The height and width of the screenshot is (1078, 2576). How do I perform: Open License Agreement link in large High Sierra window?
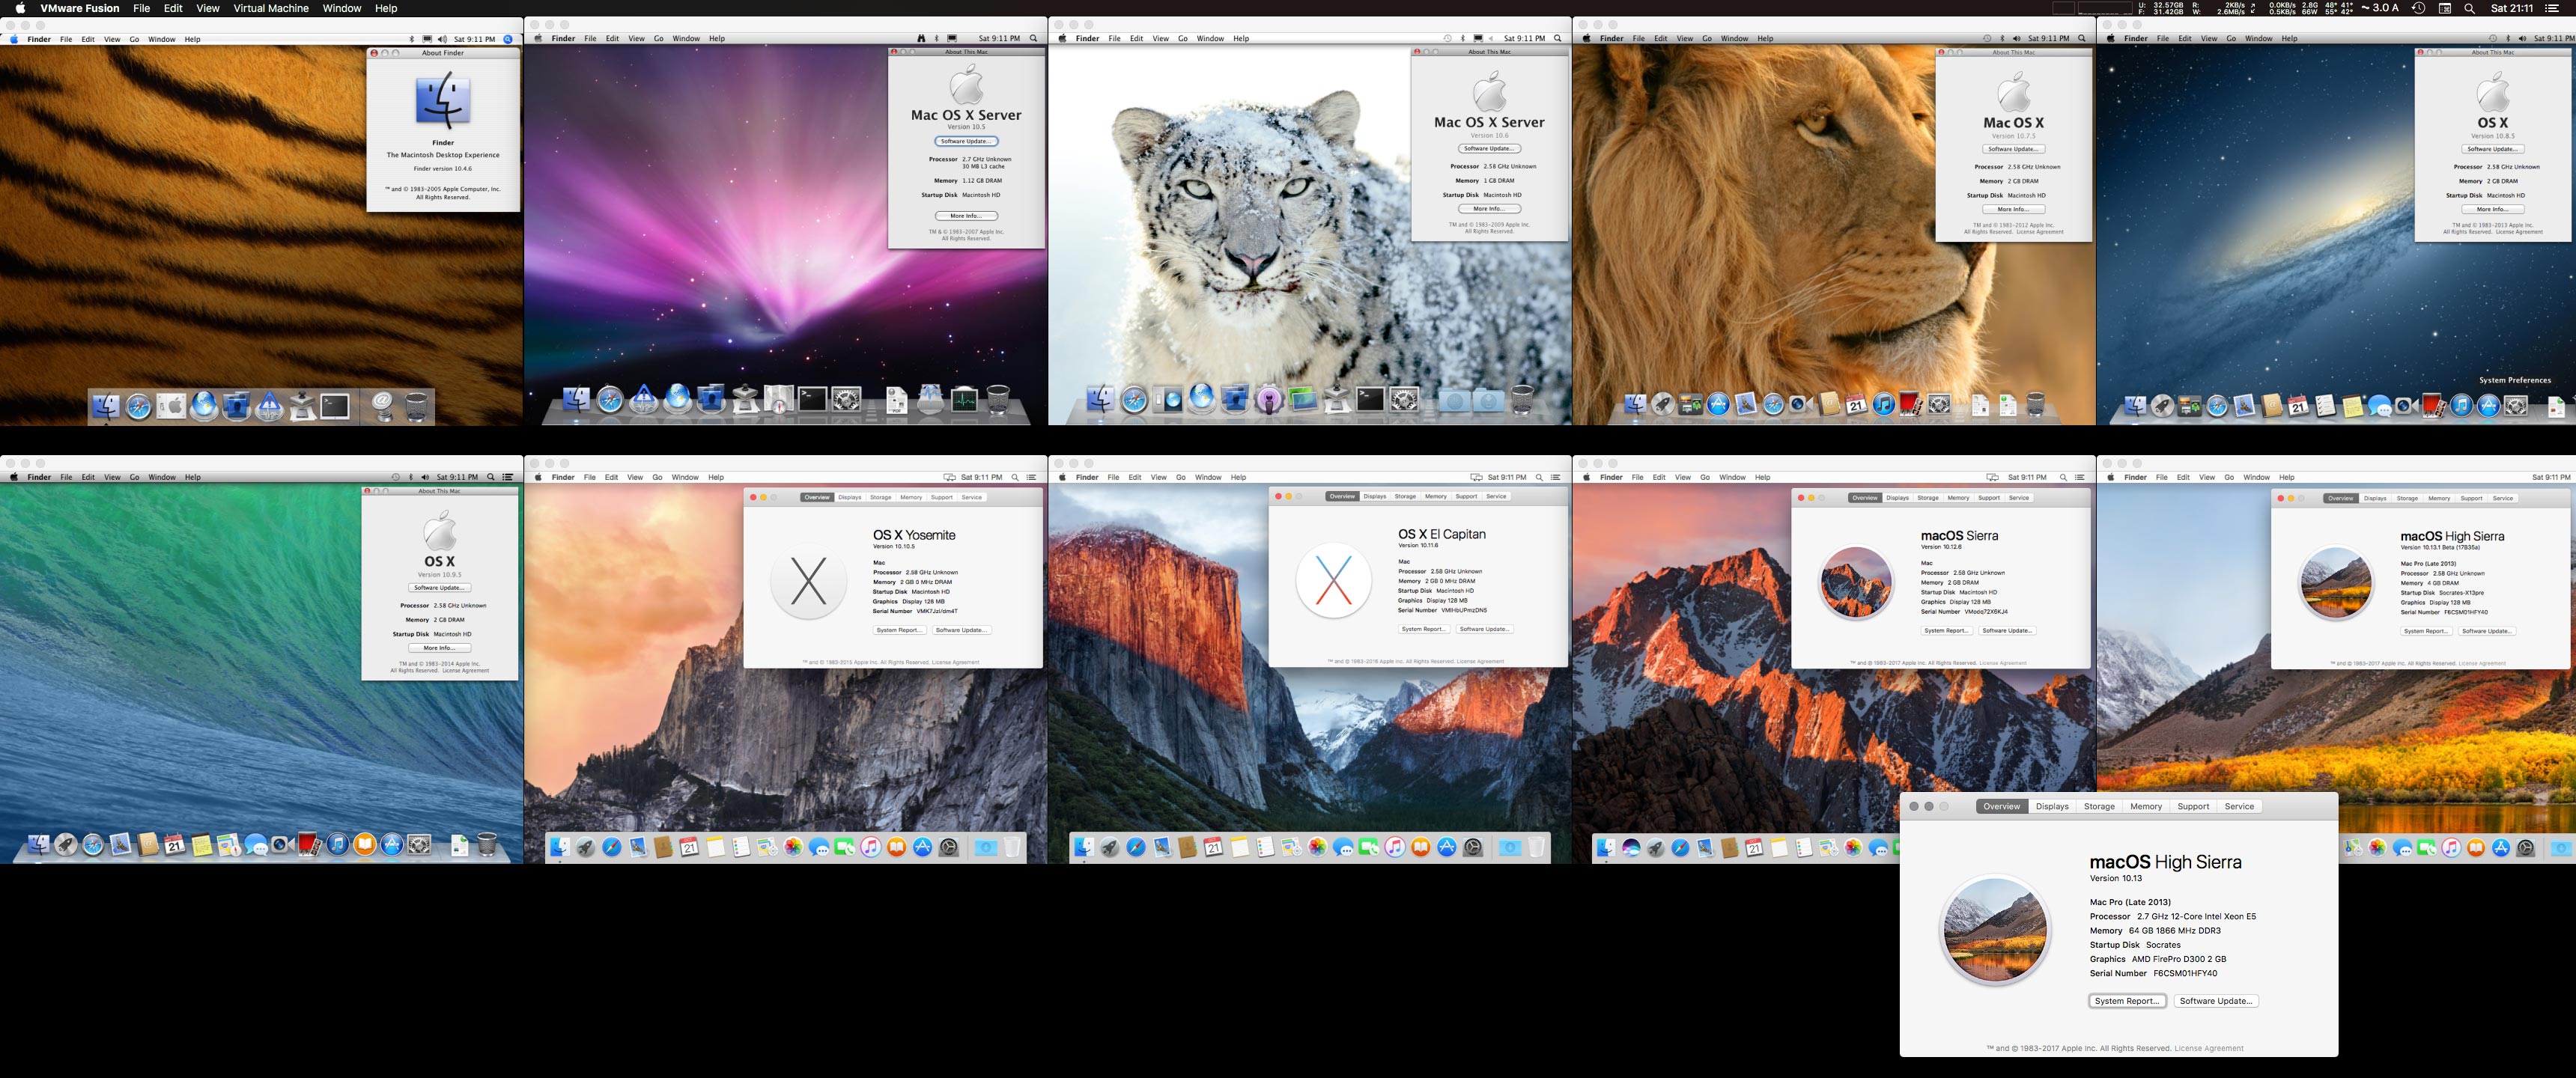pos(2208,1048)
